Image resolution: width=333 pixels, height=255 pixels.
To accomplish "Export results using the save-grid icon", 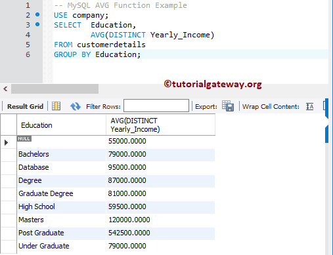I will coord(228,106).
